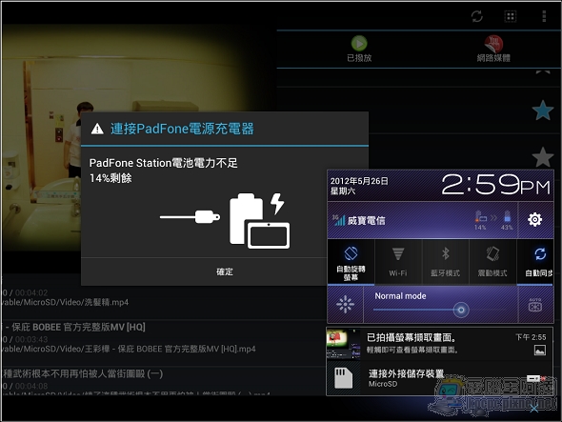Tap the brightness sun icon
This screenshot has height=422, width=562.
click(345, 305)
